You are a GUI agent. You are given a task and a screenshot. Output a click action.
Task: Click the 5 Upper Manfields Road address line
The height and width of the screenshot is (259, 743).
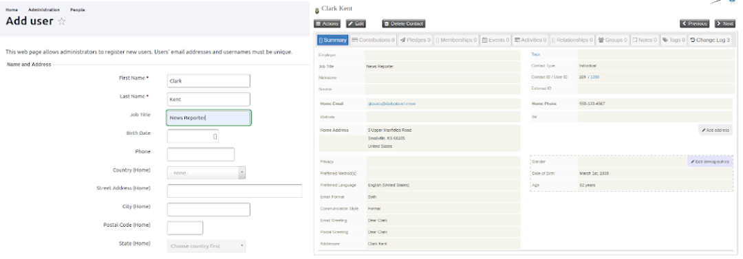click(389, 131)
